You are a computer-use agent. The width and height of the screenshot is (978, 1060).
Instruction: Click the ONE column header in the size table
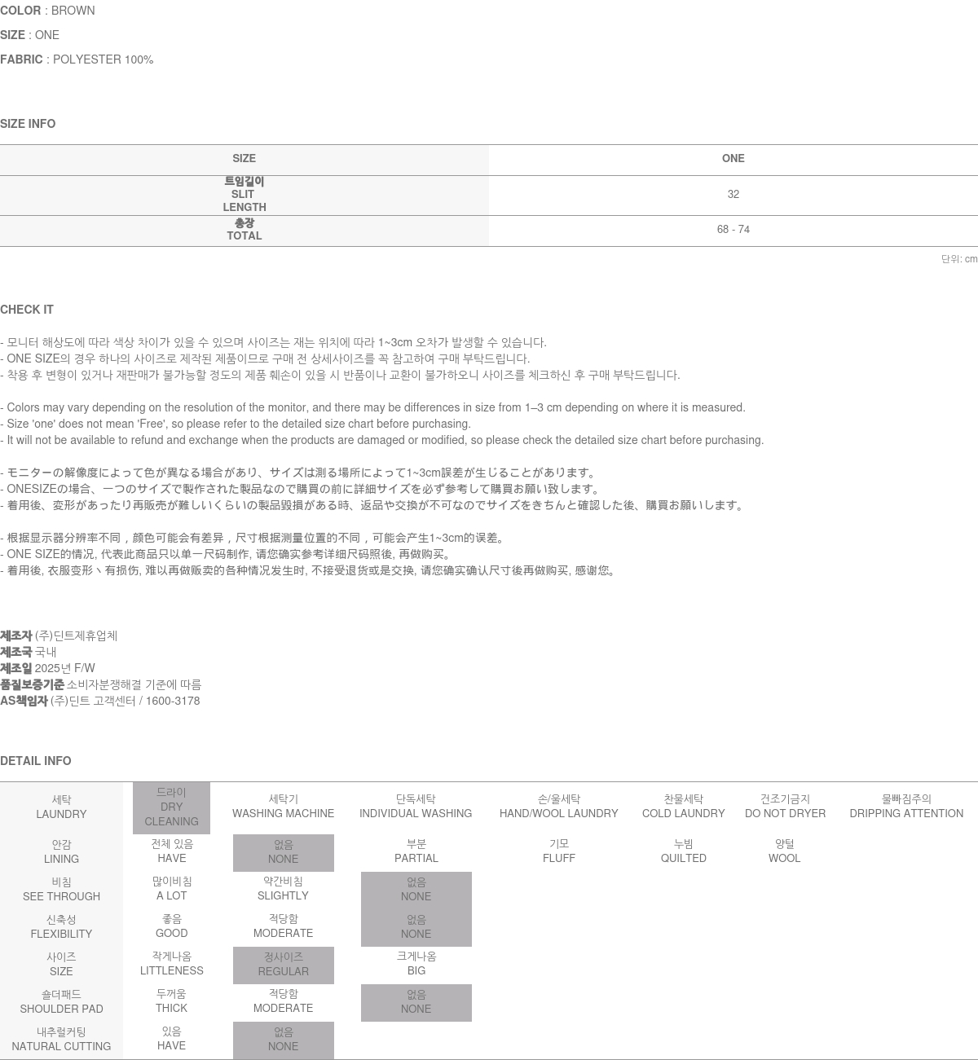click(733, 159)
